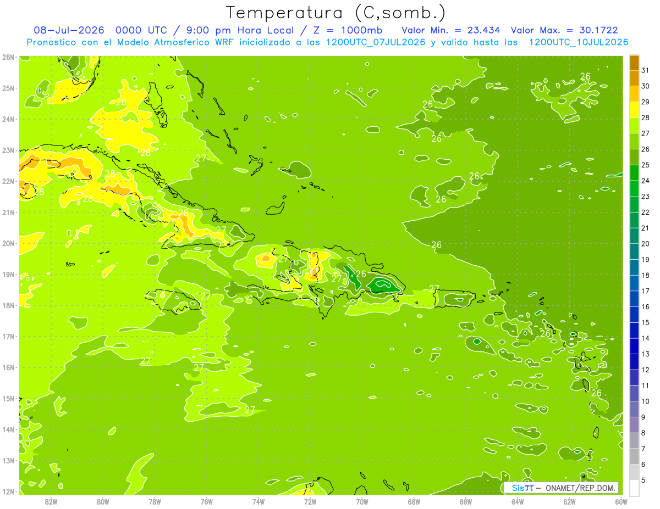Pick the orange swatch between 30 and 31
This screenshot has width=660, height=509.
point(634,78)
